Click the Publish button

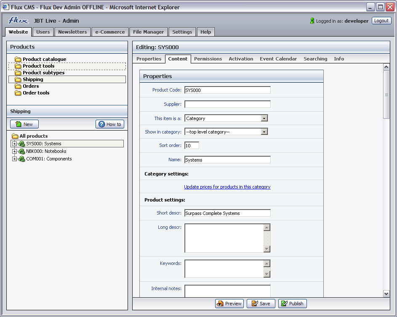[293, 304]
